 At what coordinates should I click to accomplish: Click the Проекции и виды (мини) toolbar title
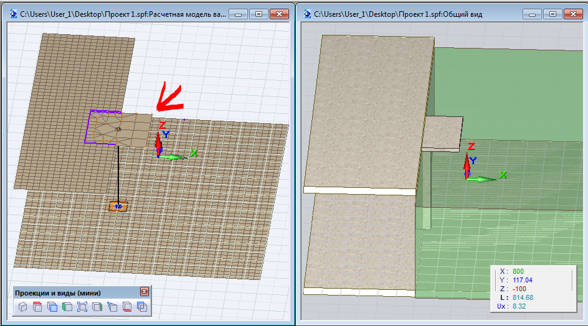[x=59, y=292]
